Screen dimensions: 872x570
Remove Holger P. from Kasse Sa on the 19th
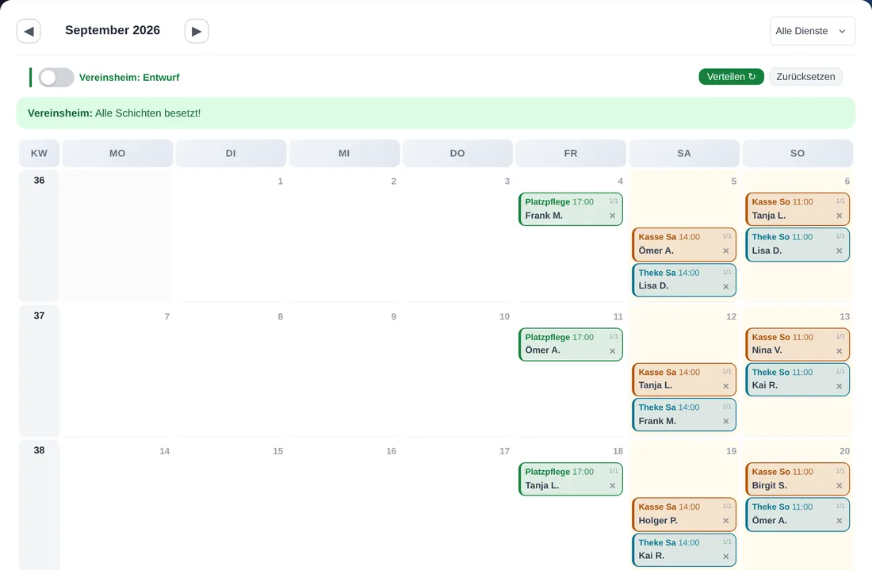click(725, 521)
